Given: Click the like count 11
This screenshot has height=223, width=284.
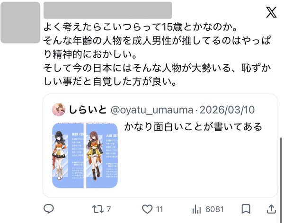Looking at the screenshot, I should (x=160, y=209).
